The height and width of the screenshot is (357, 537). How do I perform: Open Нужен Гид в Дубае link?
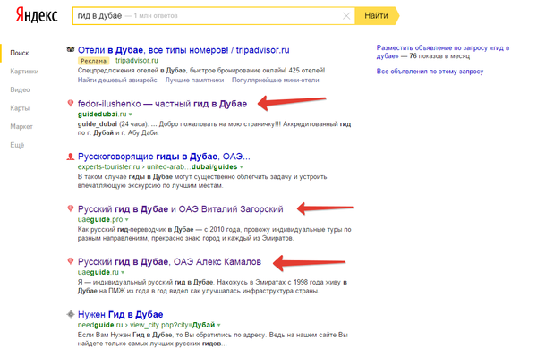(121, 315)
